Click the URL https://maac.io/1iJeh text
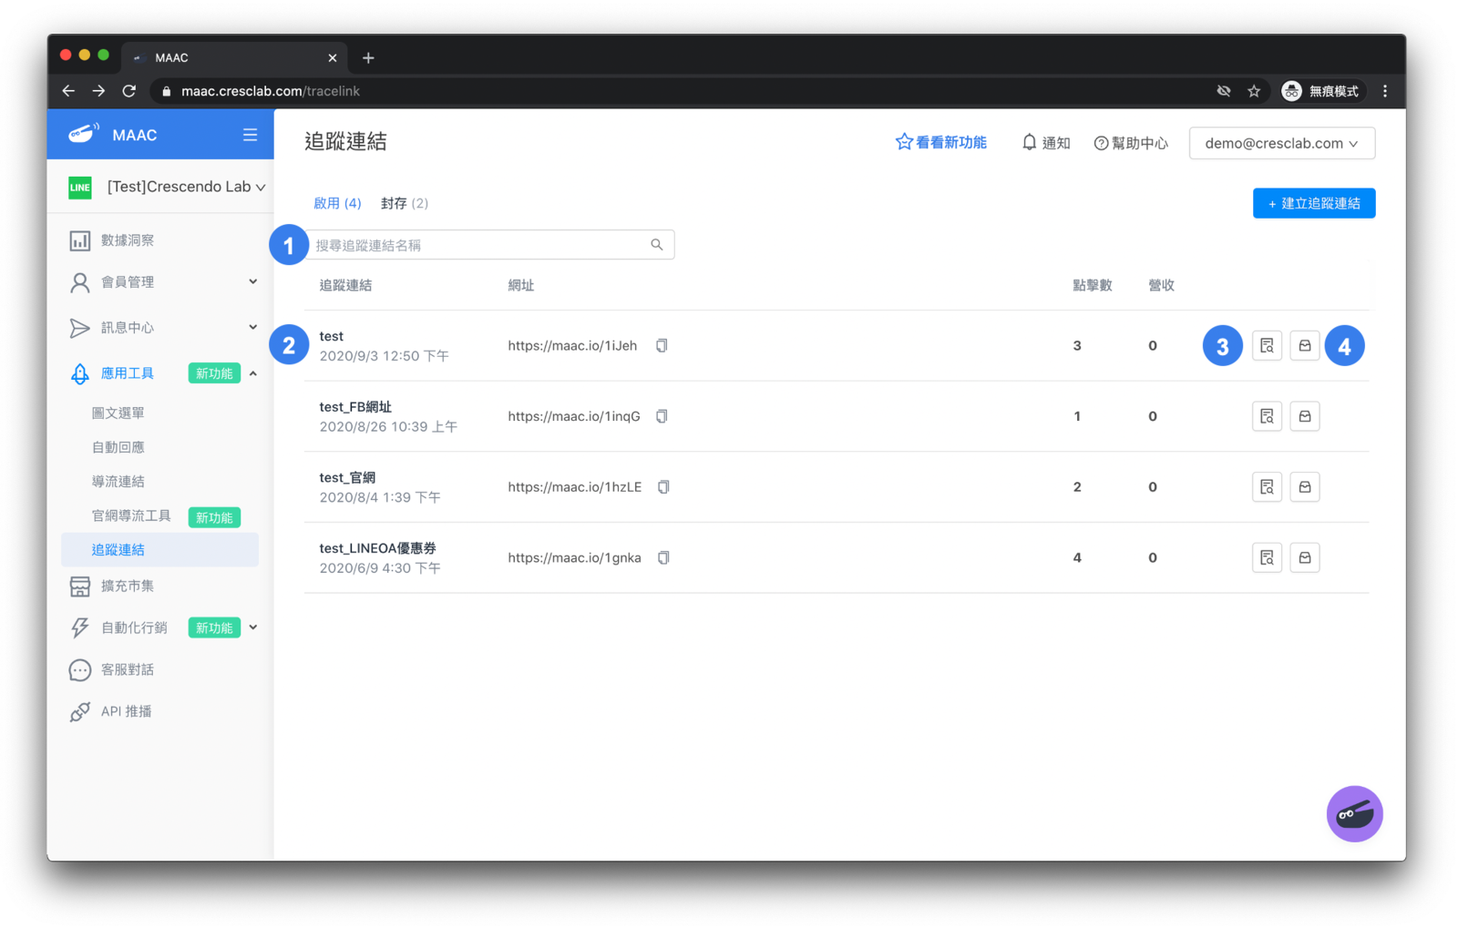Viewport: 1458px width, 928px height. (x=572, y=346)
